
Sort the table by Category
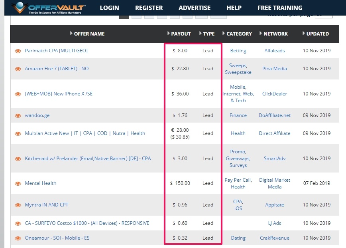point(237,34)
